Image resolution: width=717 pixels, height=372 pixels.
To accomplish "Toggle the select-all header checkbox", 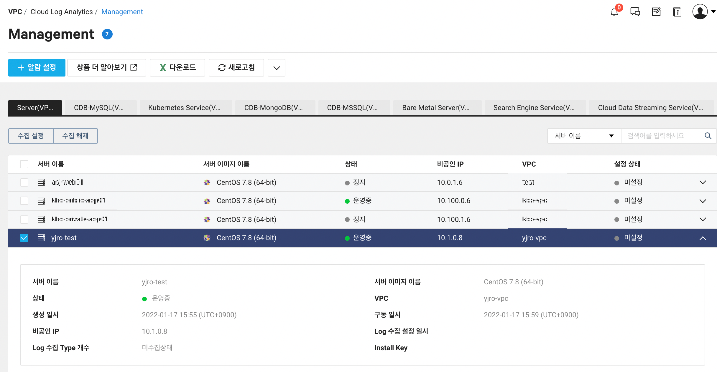I will [x=24, y=164].
